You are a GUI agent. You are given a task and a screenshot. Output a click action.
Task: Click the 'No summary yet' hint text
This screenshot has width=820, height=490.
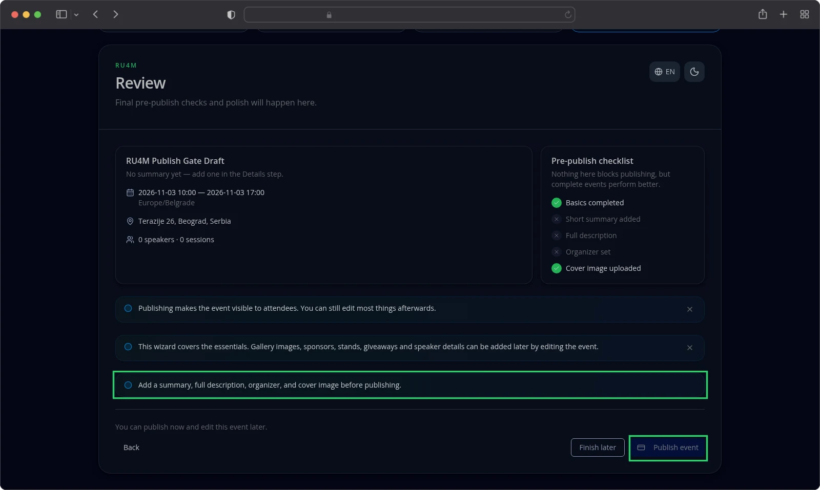click(x=204, y=174)
